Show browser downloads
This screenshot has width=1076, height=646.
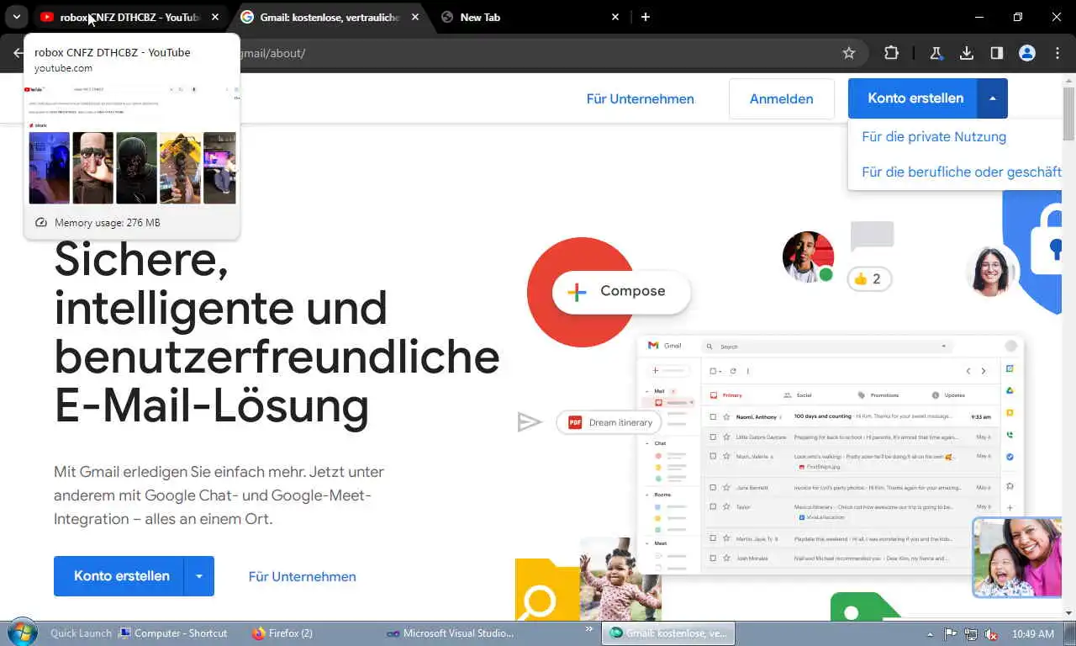pyautogui.click(x=967, y=53)
